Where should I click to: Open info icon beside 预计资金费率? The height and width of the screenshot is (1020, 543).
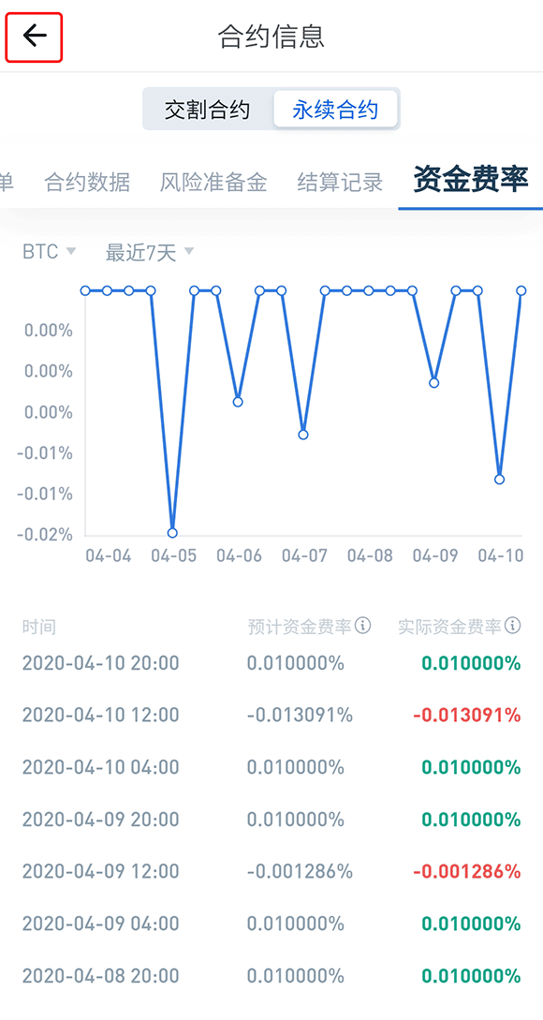point(363,627)
